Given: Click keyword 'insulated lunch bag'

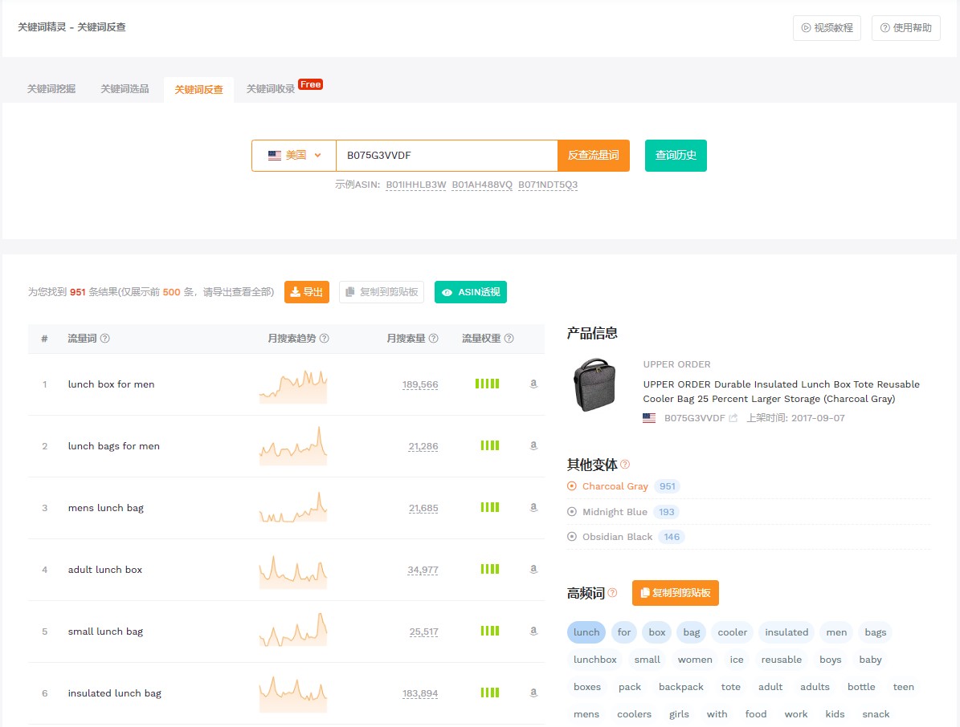Looking at the screenshot, I should (115, 692).
